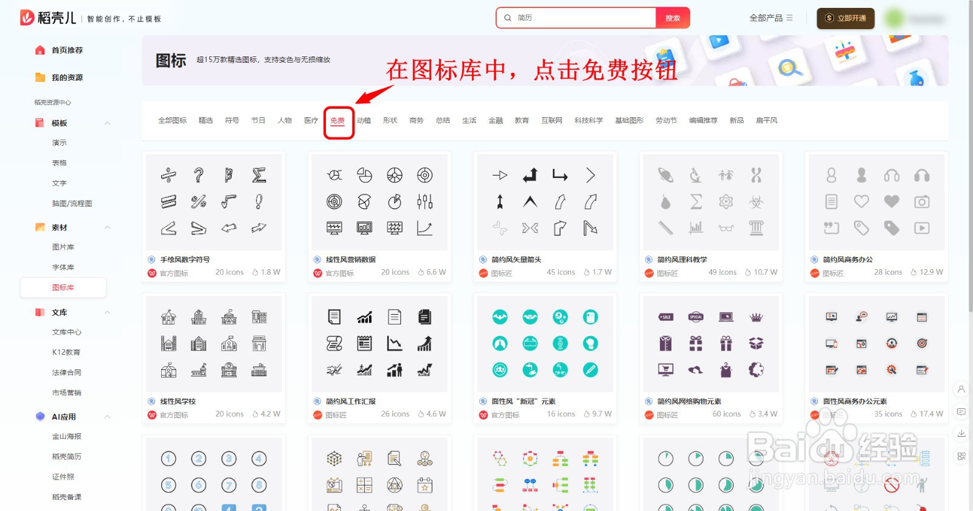Image resolution: width=973 pixels, height=511 pixels.
Task: Click the 稻壳儿 logo
Action: pos(48,18)
